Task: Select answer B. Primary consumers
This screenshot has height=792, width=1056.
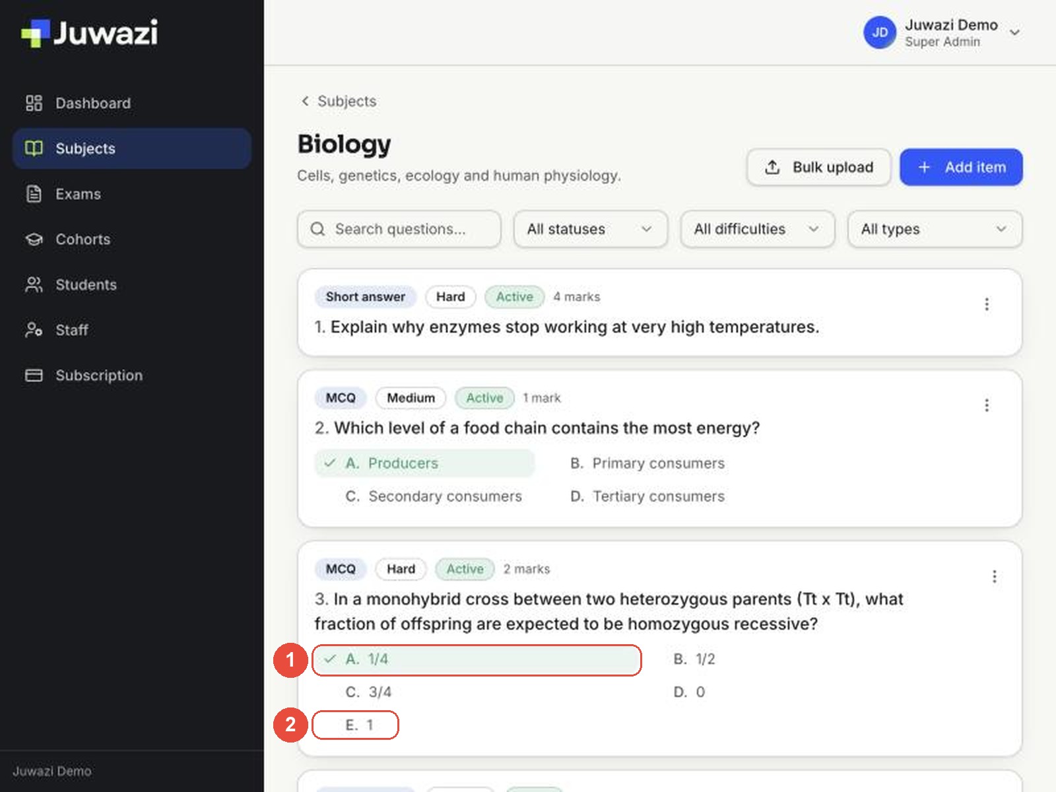Action: coord(647,463)
